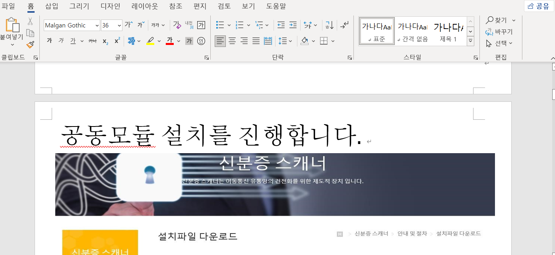Click the text effects blue 가 icon
The height and width of the screenshot is (255, 555).
click(x=131, y=41)
